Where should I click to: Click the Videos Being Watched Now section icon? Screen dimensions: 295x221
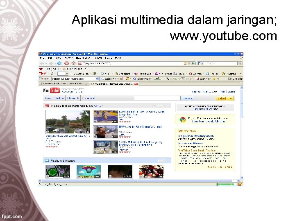[x=47, y=106]
